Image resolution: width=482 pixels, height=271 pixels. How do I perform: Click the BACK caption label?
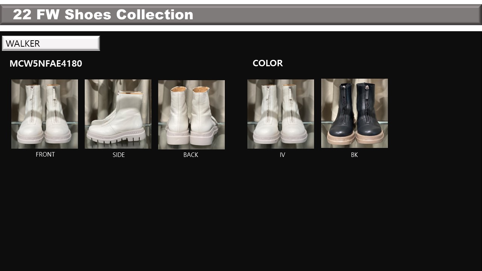tap(191, 155)
